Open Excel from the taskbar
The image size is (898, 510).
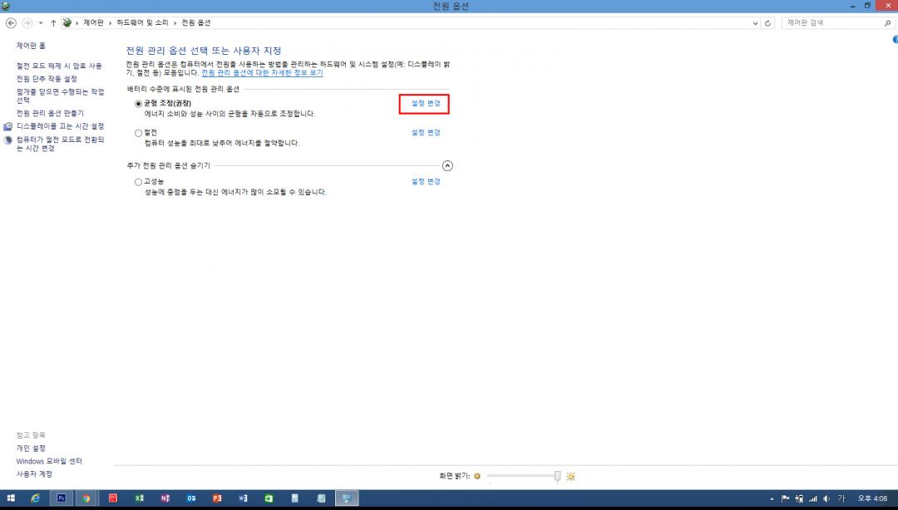(139, 498)
